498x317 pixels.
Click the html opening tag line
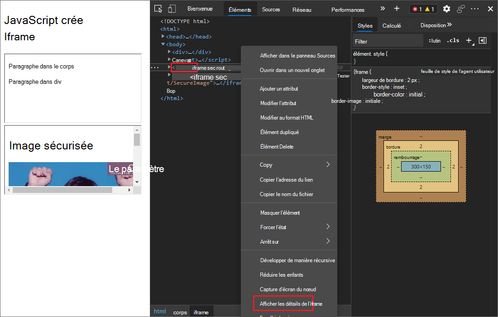coord(170,29)
